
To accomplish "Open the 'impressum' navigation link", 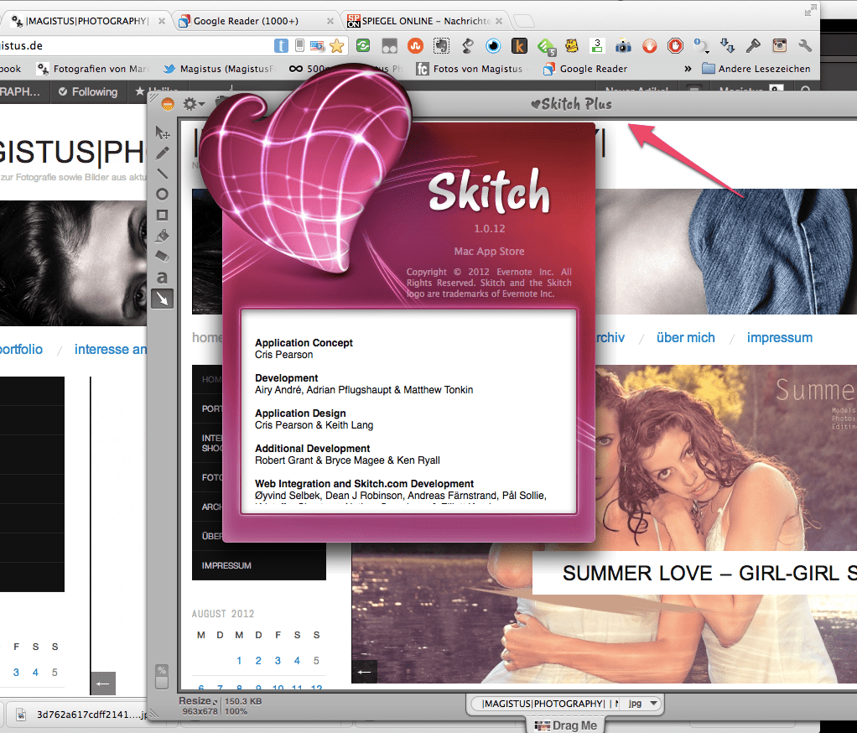I will point(779,338).
